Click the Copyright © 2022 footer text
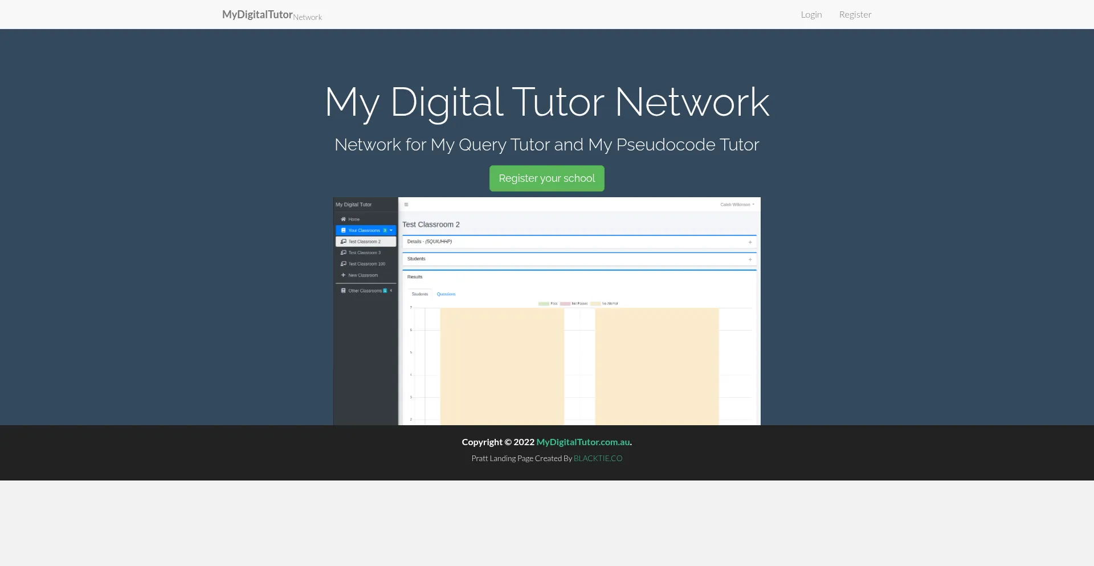This screenshot has height=566, width=1094. [x=498, y=442]
